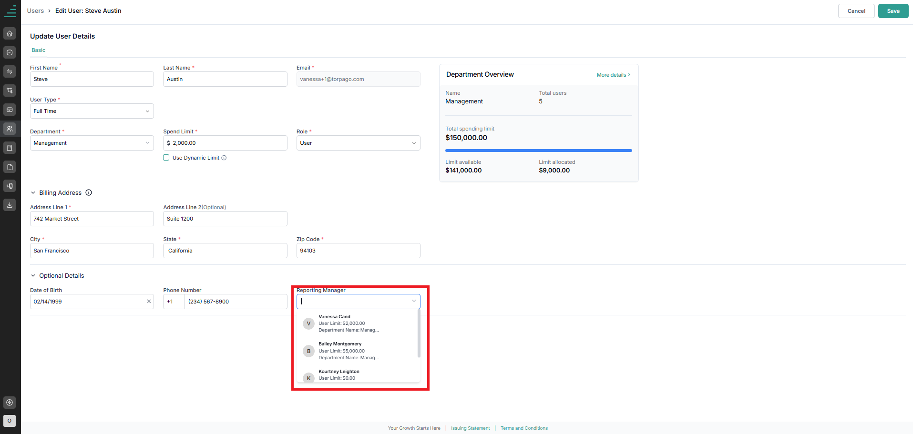
Task: Open the users icon in sidebar
Action: tap(10, 129)
